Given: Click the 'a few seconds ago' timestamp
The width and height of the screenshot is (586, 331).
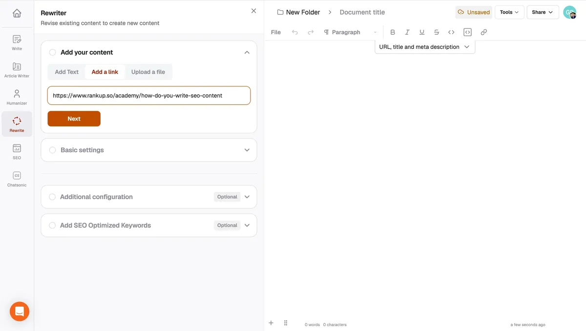Looking at the screenshot, I should (x=528, y=325).
